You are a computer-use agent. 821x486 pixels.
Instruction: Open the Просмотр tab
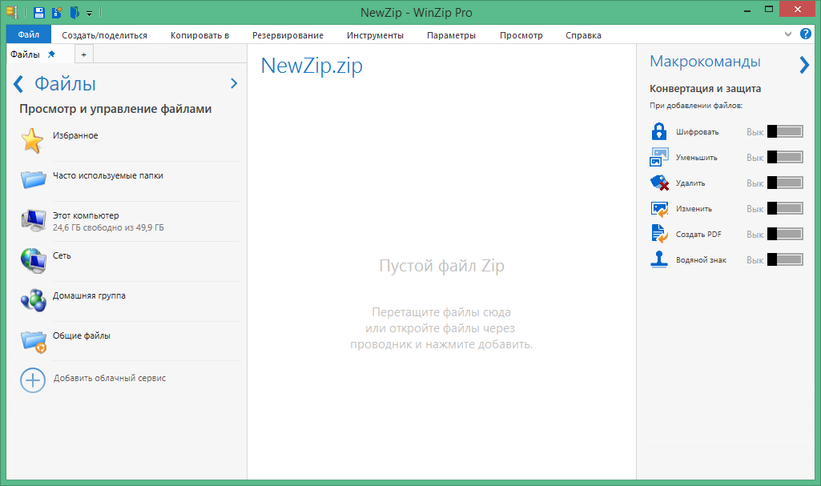click(x=521, y=35)
